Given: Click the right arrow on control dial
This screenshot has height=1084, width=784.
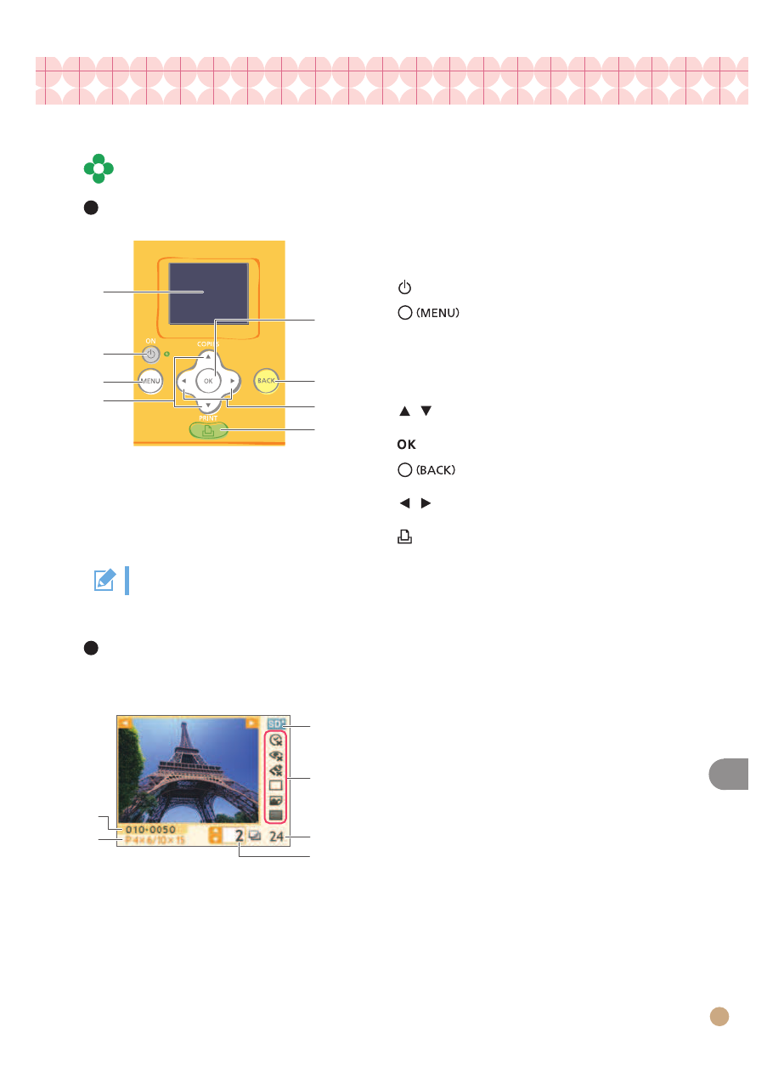Looking at the screenshot, I should coord(233,382).
